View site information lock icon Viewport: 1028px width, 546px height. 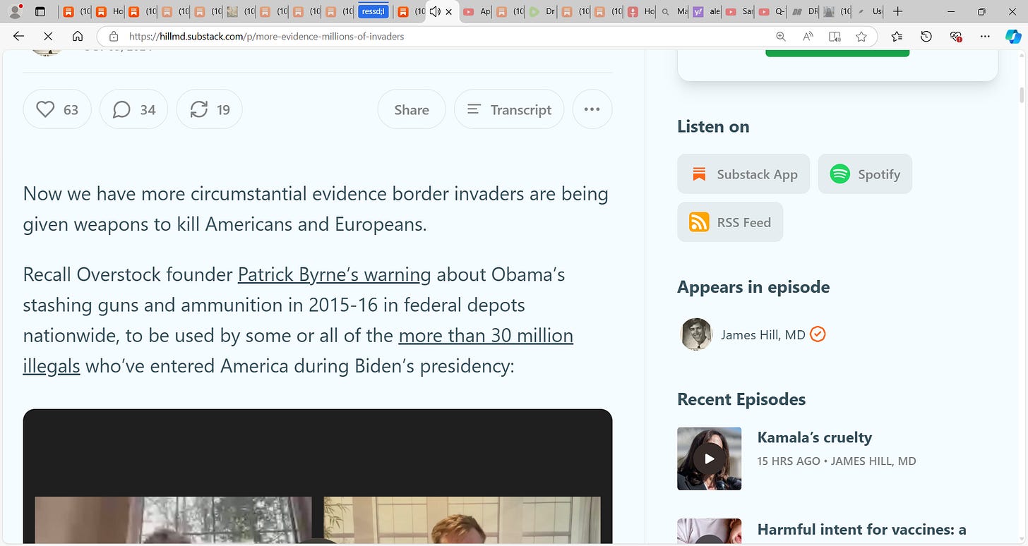pyautogui.click(x=113, y=36)
